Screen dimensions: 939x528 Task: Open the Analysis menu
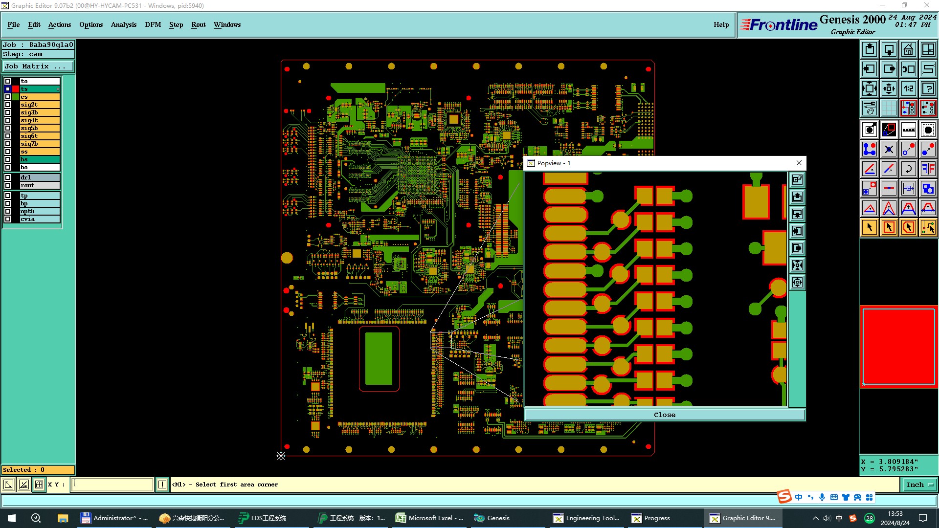pos(123,24)
